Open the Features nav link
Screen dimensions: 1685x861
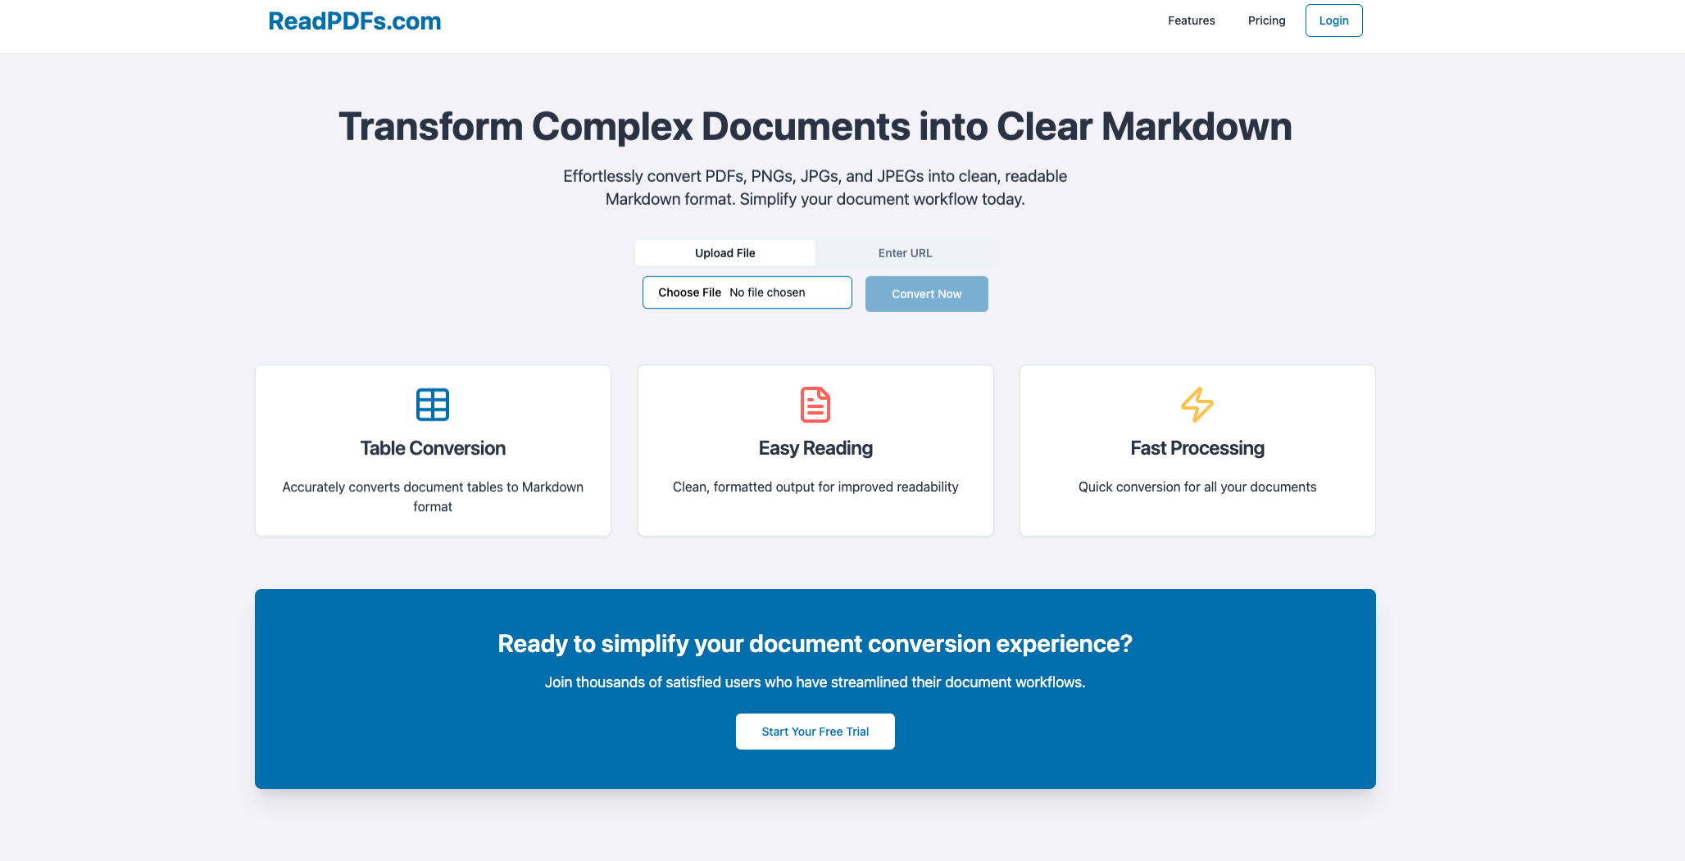point(1191,20)
